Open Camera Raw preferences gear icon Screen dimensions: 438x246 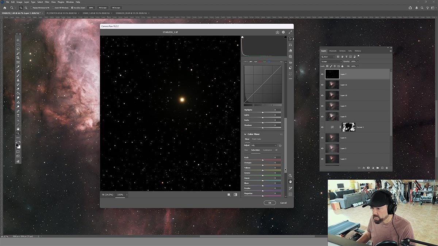click(283, 32)
